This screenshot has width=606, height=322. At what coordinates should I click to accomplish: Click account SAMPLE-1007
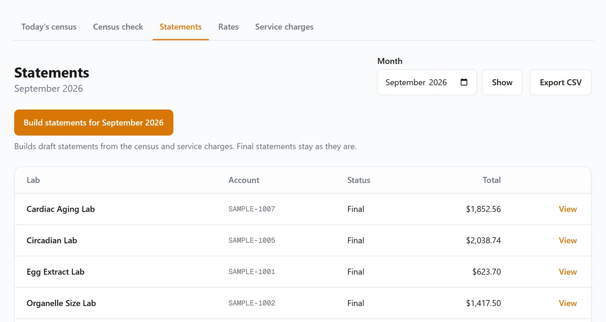point(252,209)
